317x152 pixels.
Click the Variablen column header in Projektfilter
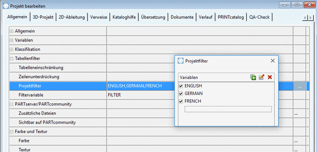point(189,78)
